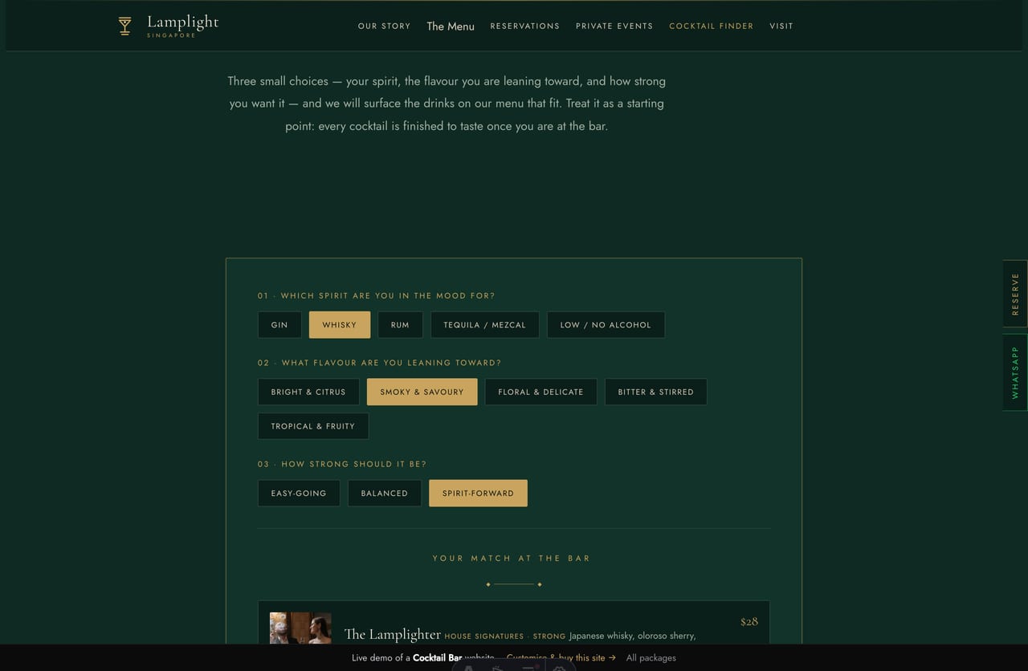
Task: Click the Reserve side tab
Action: click(x=1015, y=294)
